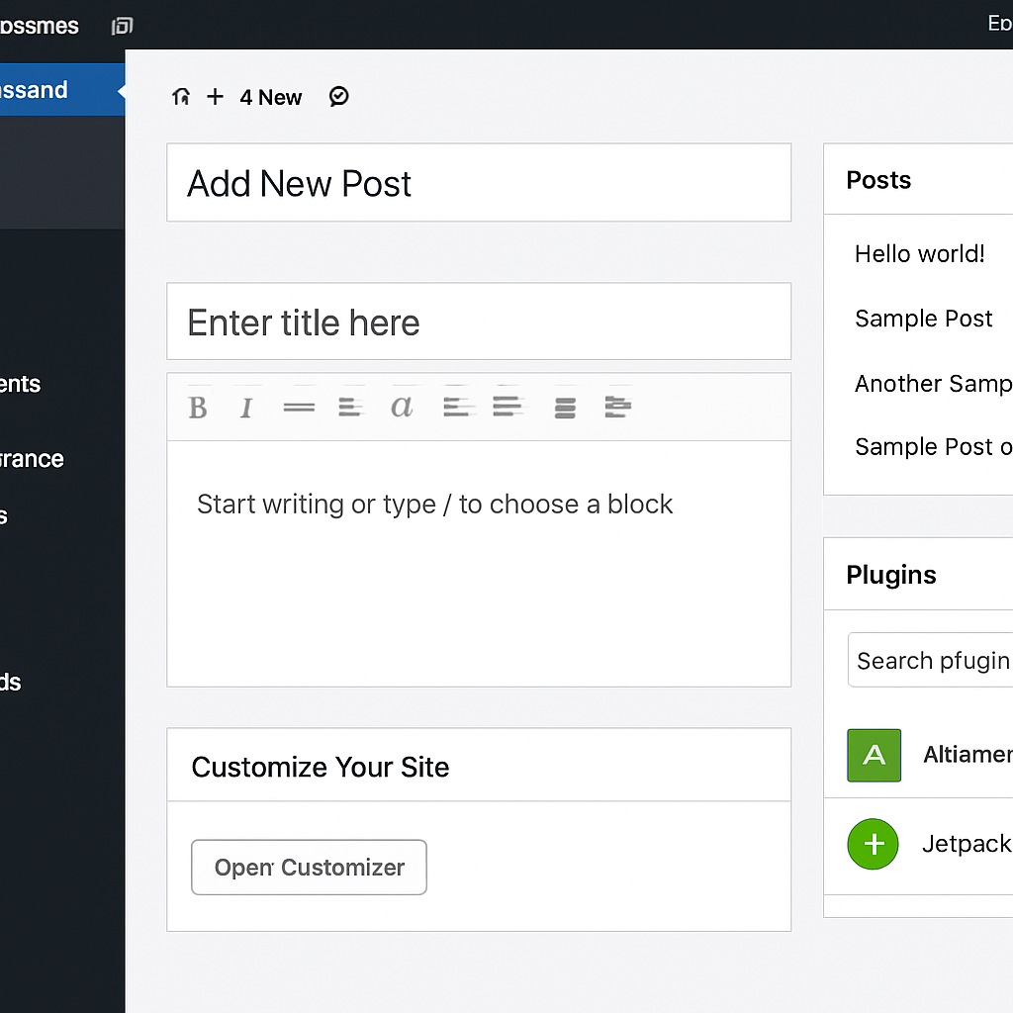Click the italic 'a' icon in the editor toolbar
The image size is (1013, 1013).
tap(402, 407)
